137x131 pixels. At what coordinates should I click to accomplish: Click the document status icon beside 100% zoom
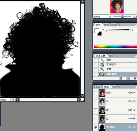pyautogui.click(x=13, y=100)
